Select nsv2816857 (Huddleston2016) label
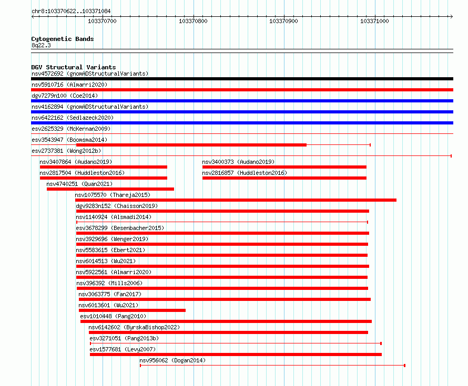Viewport: 468px width, 386px height. click(245, 173)
